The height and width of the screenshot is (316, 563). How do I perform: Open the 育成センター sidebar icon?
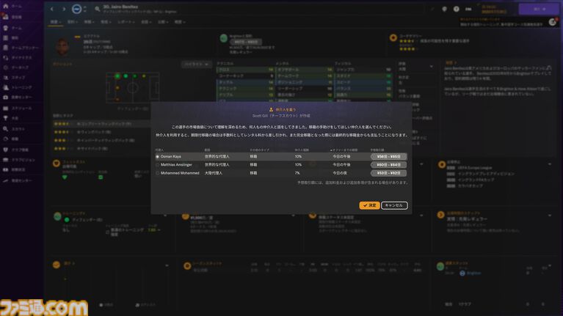pos(5,181)
